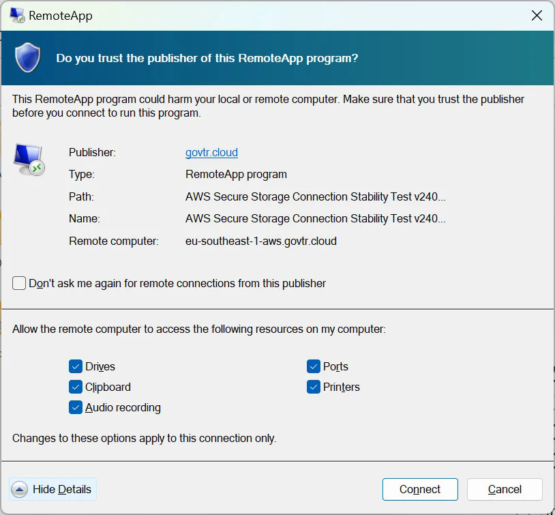Uncheck the Clipboard resource checkbox

point(76,387)
